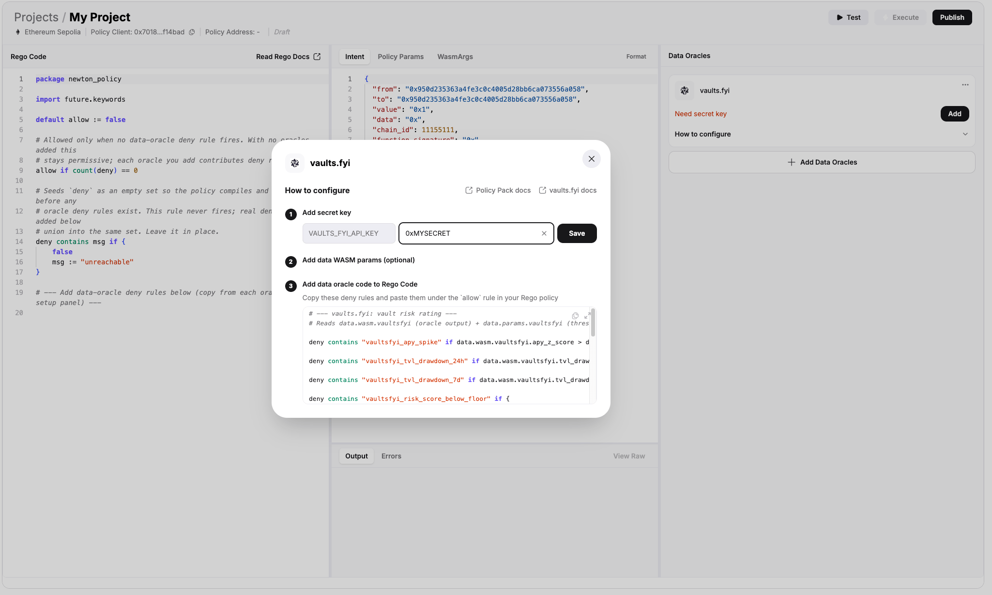Open vaults.fyi docs link
Viewport: 992px width, 595px height.
coord(567,190)
